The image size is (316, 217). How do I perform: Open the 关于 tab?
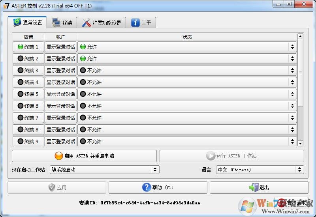141,22
